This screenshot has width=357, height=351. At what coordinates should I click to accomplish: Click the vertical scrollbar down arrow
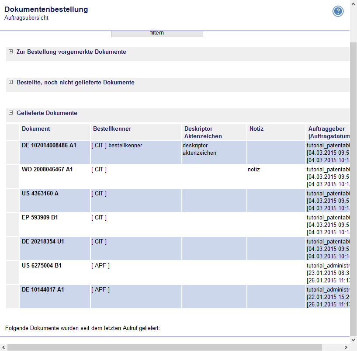[354, 340]
